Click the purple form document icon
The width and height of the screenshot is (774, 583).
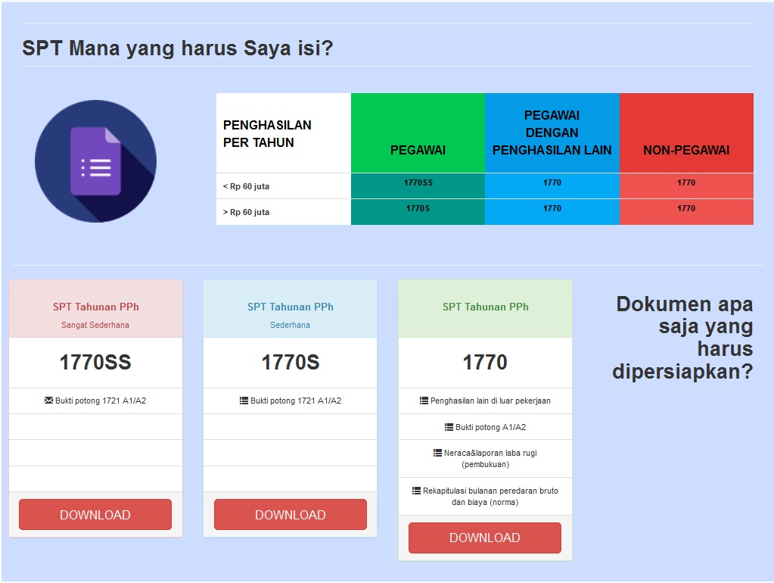coord(96,161)
